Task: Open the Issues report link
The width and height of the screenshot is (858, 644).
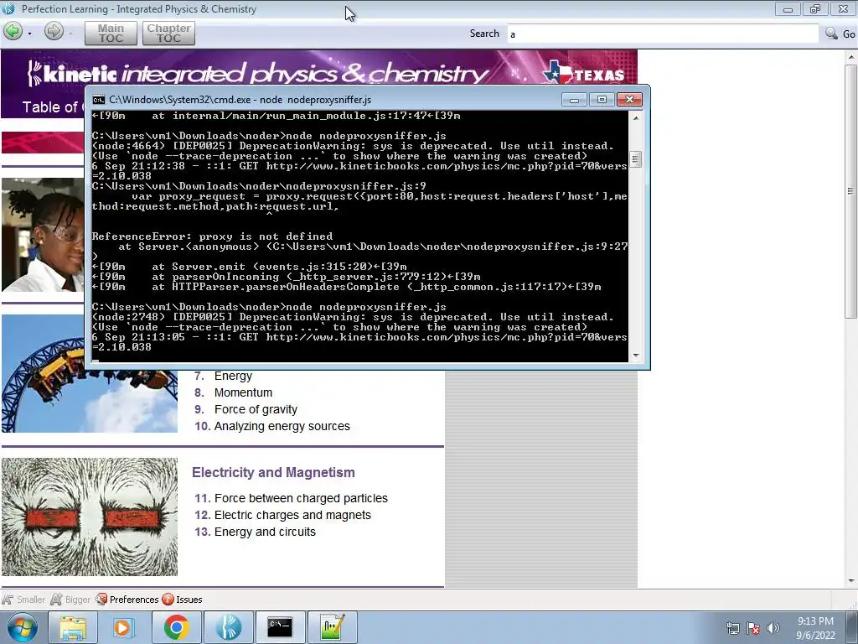Action: (x=182, y=600)
